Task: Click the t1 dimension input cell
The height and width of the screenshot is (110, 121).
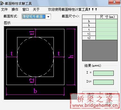Action: (x=106, y=34)
